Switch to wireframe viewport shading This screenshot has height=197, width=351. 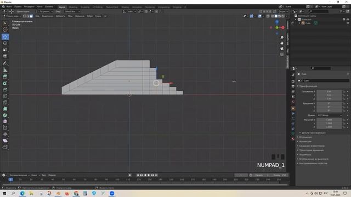click(273, 16)
